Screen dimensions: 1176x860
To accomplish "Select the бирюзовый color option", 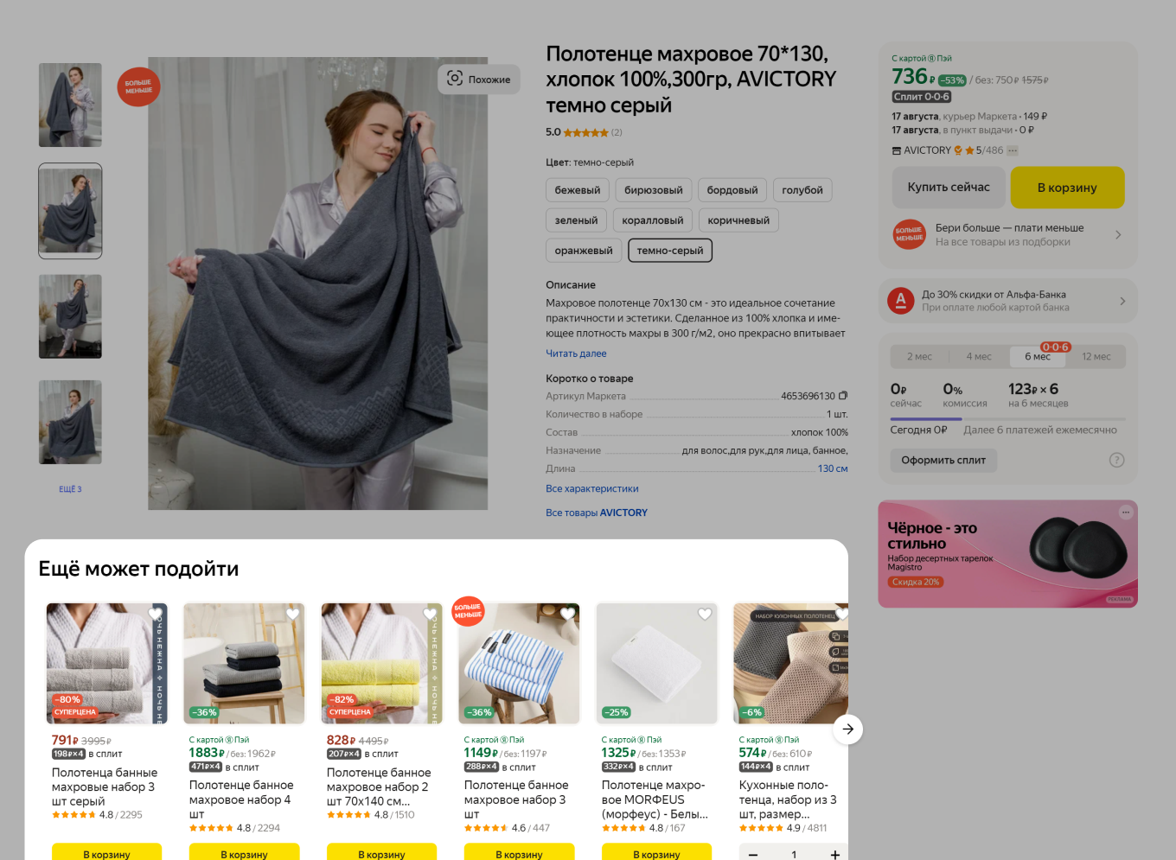I will point(654,190).
